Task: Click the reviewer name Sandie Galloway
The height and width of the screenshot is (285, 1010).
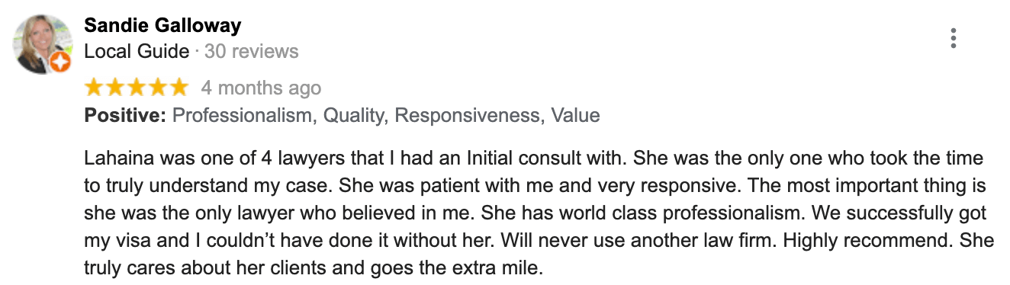Action: (162, 26)
